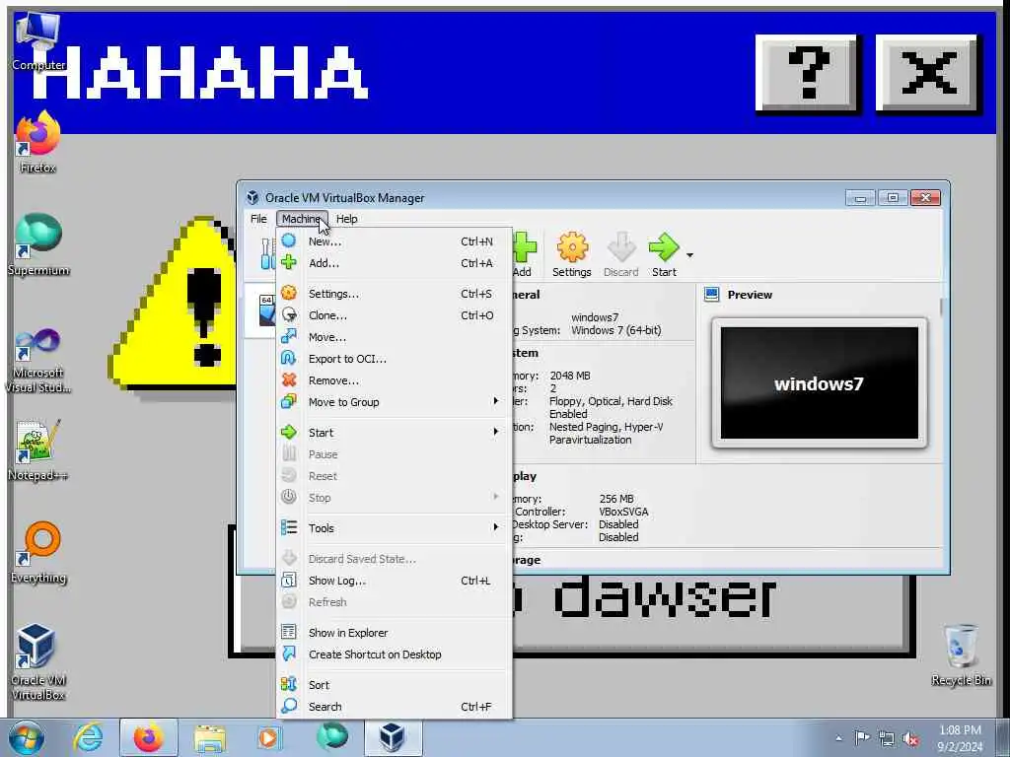Click the taskbar clock showing 1:08 PM
This screenshot has height=757, width=1010.
pos(960,738)
